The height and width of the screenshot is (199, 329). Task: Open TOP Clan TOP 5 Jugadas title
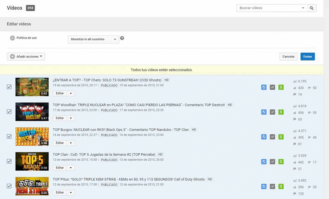(104, 155)
